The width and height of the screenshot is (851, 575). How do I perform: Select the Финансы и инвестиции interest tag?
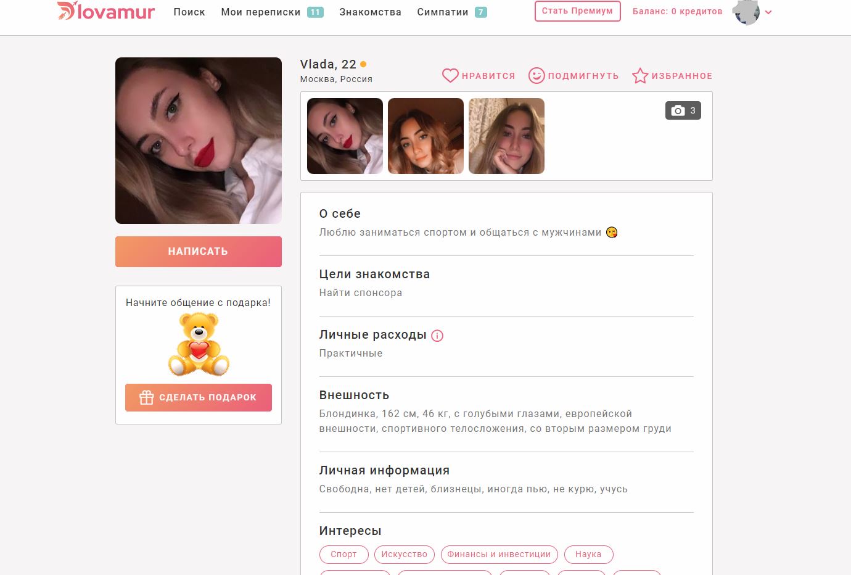(x=499, y=554)
